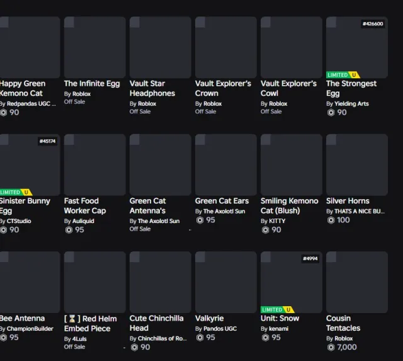Click the 90 price under Happy Green Kemono Cat
The image size is (403, 361).
[14, 112]
